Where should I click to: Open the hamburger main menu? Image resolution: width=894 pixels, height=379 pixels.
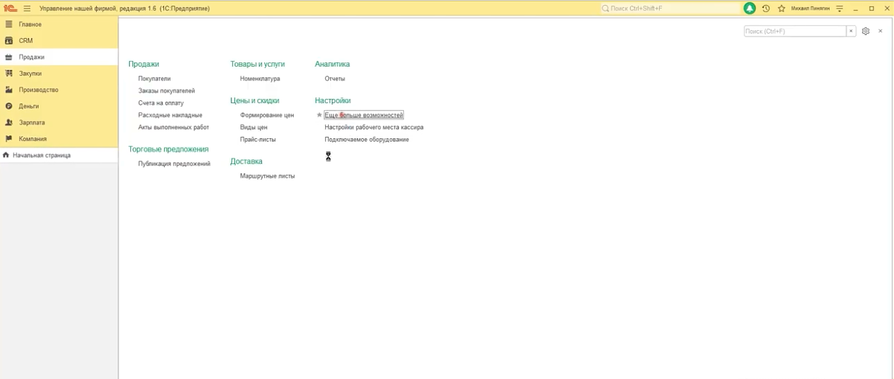coord(27,9)
